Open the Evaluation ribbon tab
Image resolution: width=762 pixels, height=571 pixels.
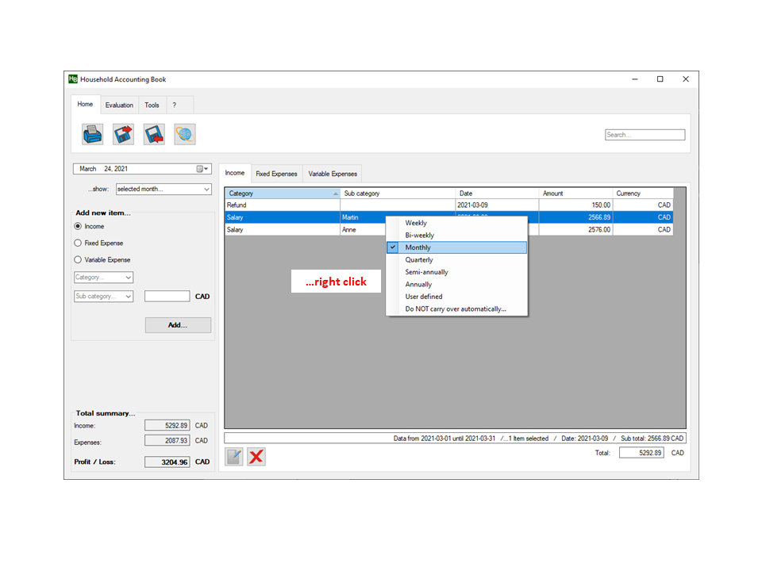point(119,105)
